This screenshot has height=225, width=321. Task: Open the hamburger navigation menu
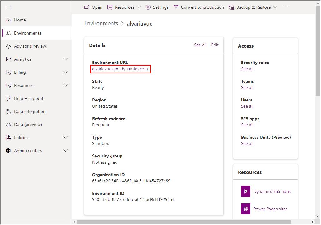click(9, 7)
